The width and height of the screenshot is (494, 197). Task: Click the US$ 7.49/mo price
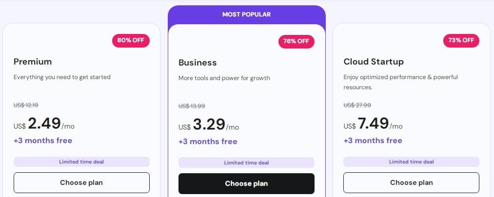374,125
